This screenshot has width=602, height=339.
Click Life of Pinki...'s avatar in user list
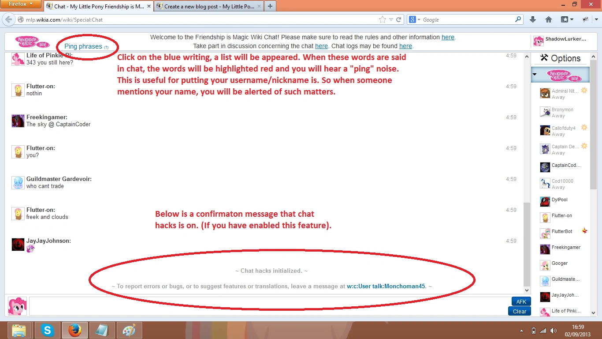pyautogui.click(x=545, y=312)
